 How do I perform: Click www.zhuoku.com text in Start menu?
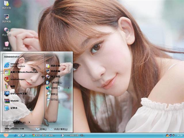click(14, 129)
